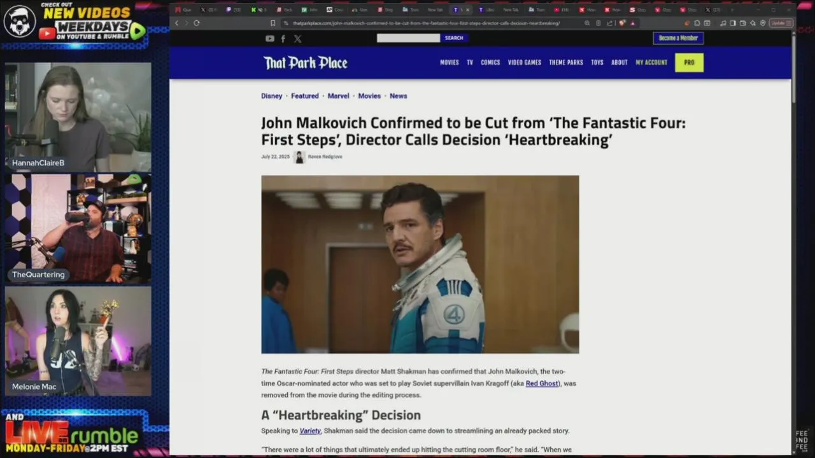Screen dimensions: 815x458
Task: Open MY ACCOUNT in site navigation
Action: [651, 62]
